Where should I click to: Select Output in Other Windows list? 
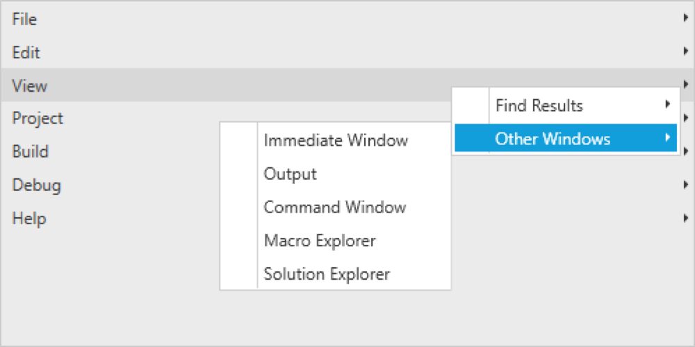tap(291, 173)
